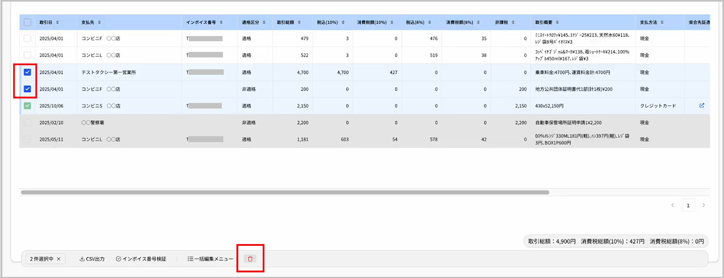Toggle the select-all checkbox in table header
The width and height of the screenshot is (724, 278).
coord(27,23)
